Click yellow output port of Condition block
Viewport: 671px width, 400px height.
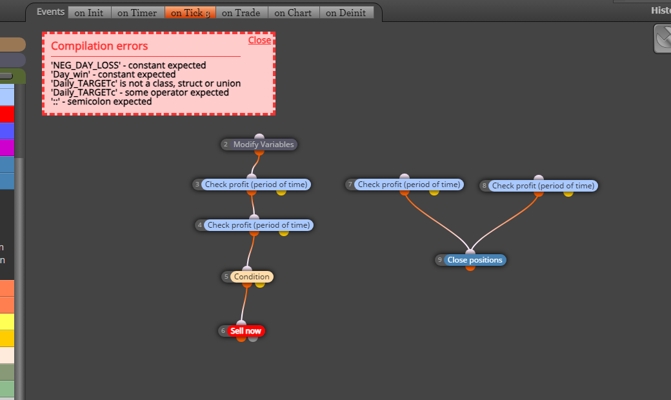pos(260,285)
